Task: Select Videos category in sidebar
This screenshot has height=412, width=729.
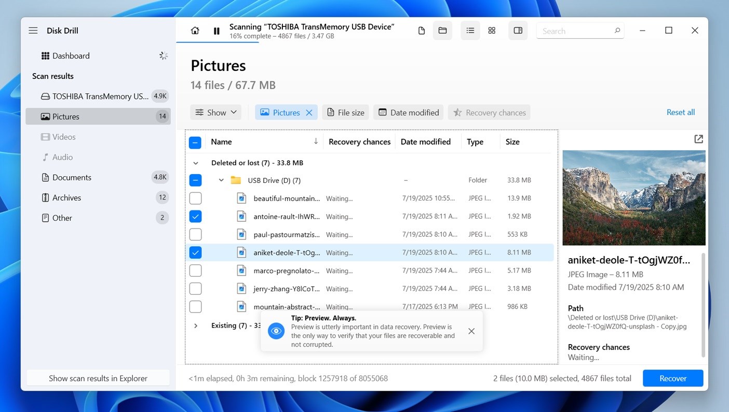Action: [98, 137]
